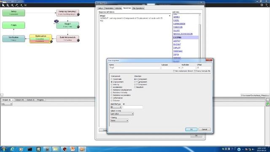Viewport: 270px width, 152px height.
Task: Click the New project icon in LS-OPT toolbar
Action: point(3,5)
